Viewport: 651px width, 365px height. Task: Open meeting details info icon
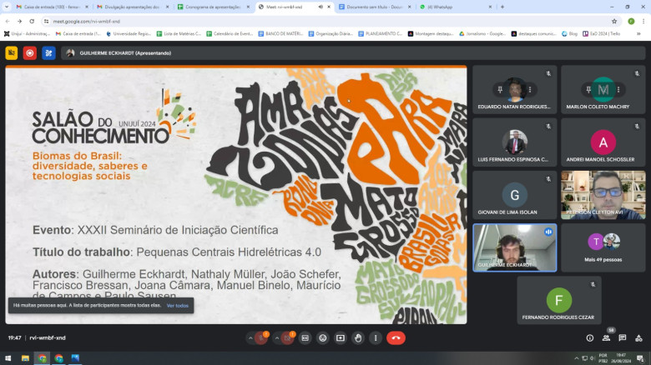tap(590, 337)
